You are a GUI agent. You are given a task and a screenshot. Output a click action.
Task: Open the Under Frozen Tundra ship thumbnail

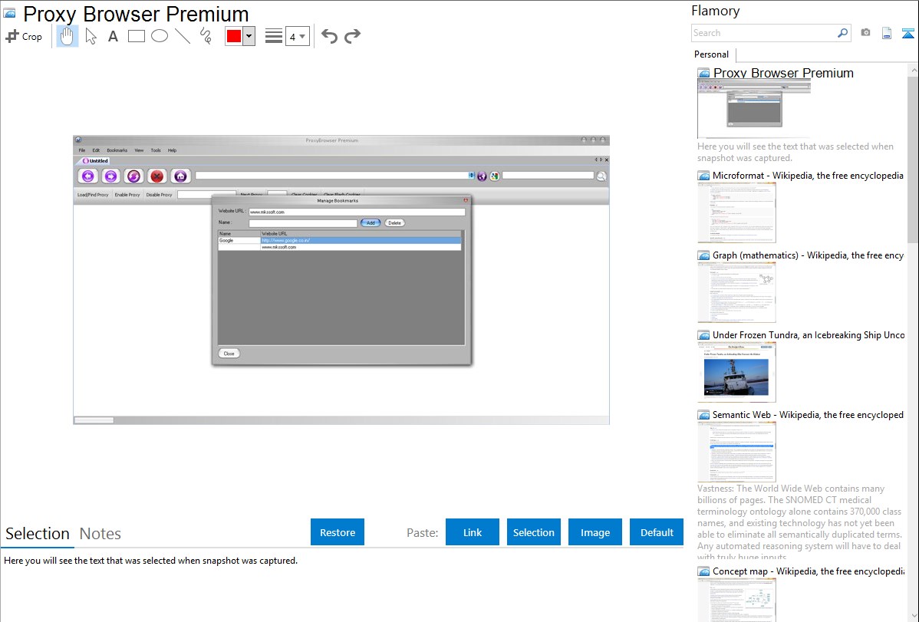(736, 372)
